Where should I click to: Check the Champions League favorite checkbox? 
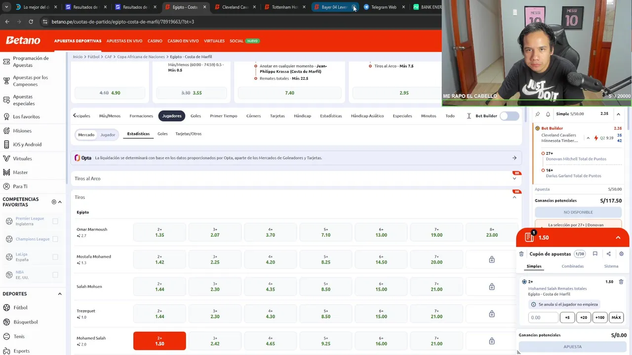point(55,239)
